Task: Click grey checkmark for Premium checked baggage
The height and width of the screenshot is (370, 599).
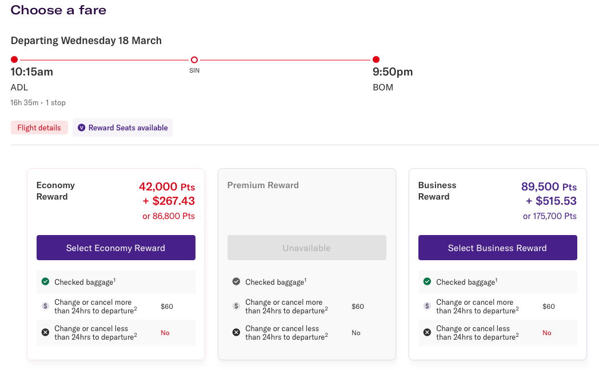Action: coord(236,281)
